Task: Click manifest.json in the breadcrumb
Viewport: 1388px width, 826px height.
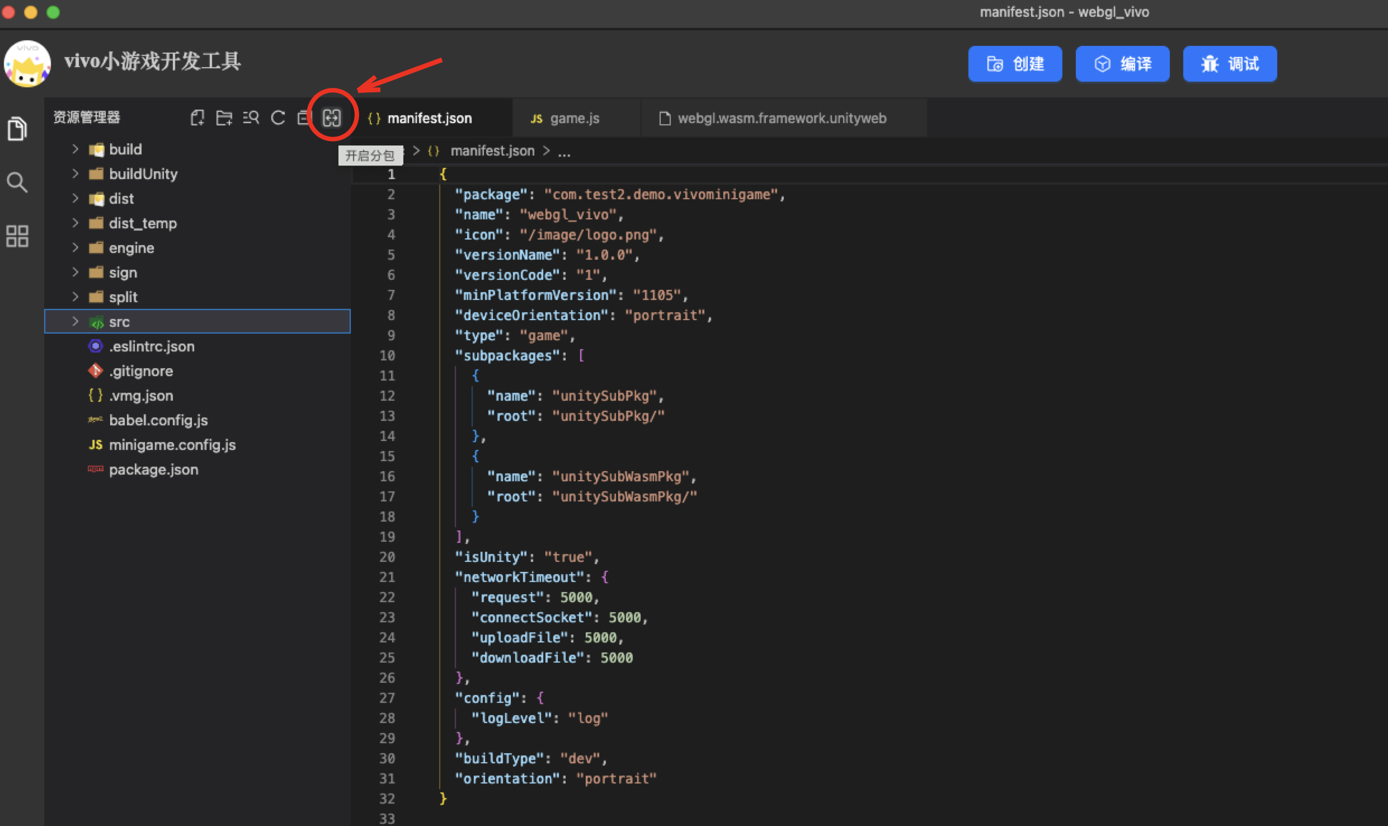Action: click(492, 151)
